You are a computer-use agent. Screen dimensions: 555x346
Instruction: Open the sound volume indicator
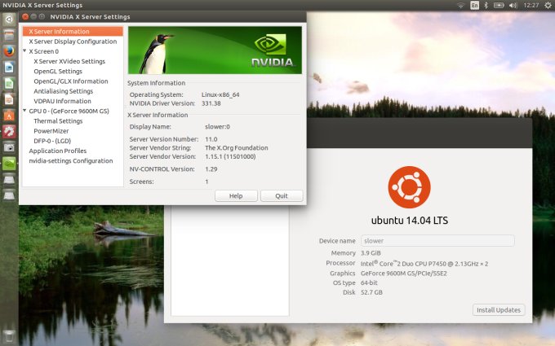(x=513, y=6)
